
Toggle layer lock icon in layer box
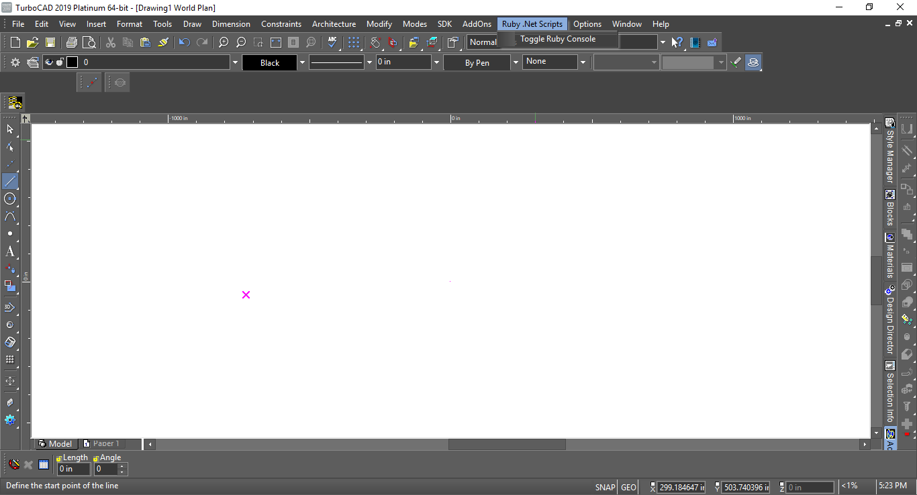pos(60,62)
